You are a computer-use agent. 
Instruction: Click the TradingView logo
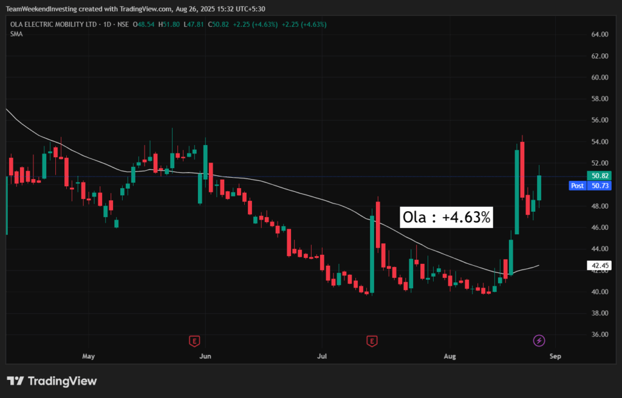pos(52,382)
